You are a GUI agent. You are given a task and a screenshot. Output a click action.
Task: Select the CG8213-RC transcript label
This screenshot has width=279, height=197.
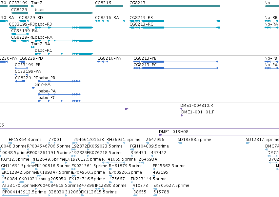[141, 24]
